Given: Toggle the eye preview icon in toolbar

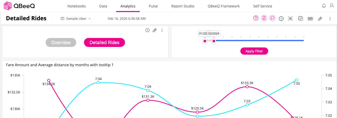Looking at the screenshot, I should [x=290, y=18].
